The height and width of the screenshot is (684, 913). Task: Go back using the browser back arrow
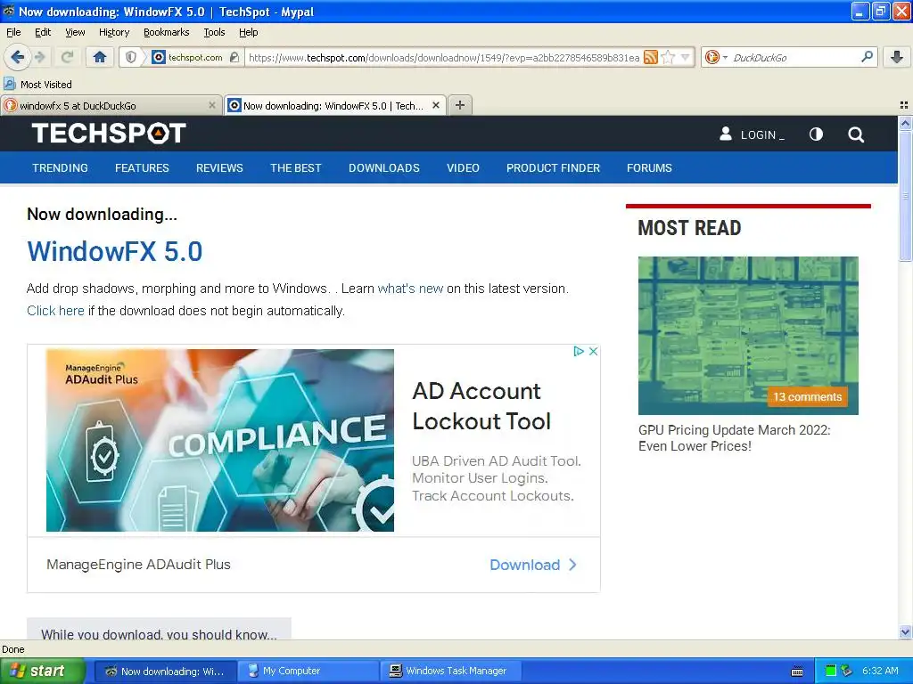point(17,57)
